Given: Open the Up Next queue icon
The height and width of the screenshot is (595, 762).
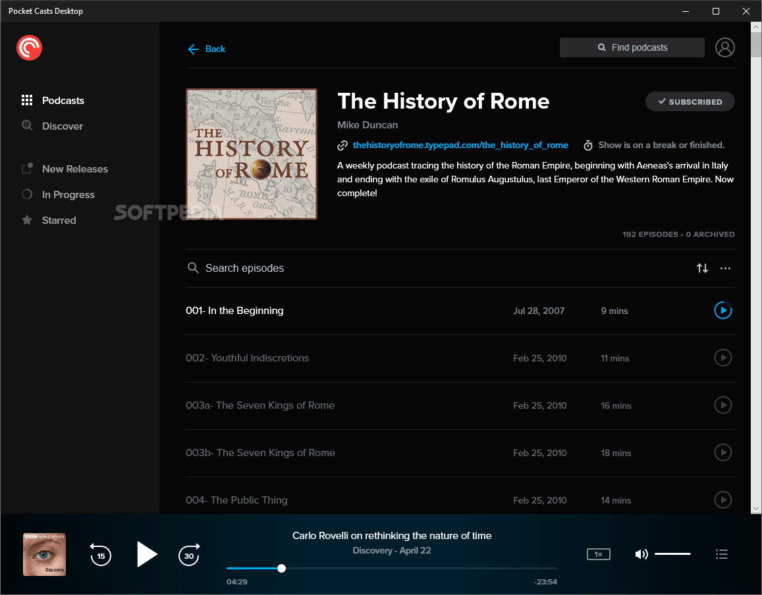Looking at the screenshot, I should (x=722, y=554).
